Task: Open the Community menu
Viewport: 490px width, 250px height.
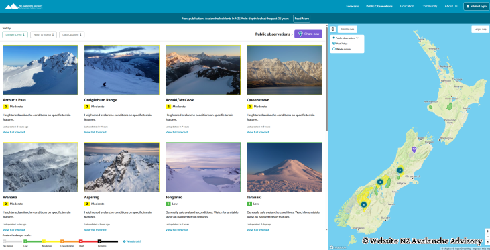Action: pyautogui.click(x=430, y=6)
